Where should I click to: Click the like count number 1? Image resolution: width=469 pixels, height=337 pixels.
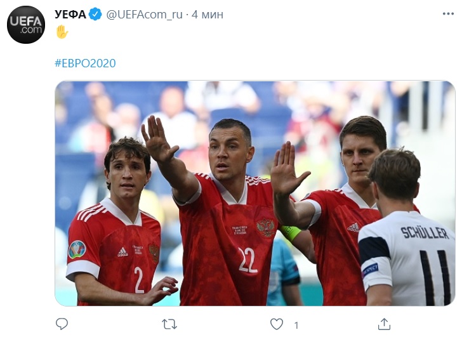tap(296, 325)
